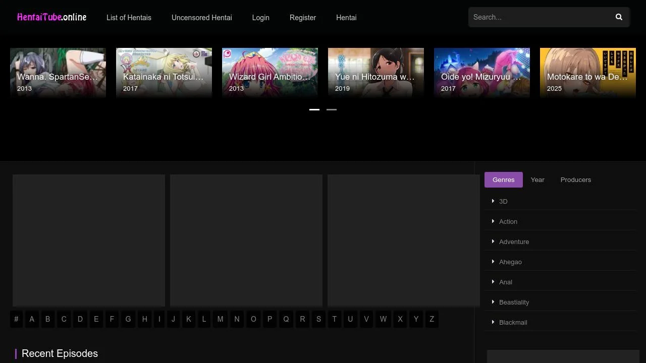Screen dimensions: 646x363
Task: Open the Uncensored Hentai link
Action: pos(201,18)
